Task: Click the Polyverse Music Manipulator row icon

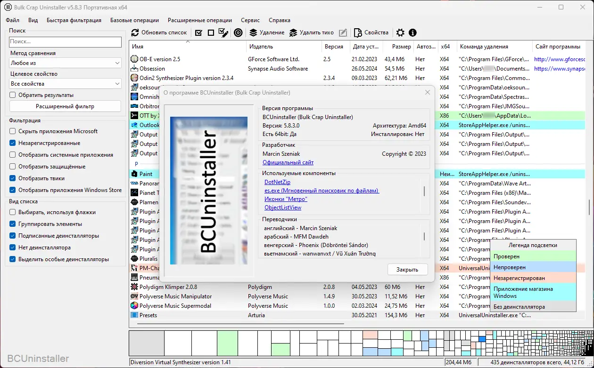Action: [134, 296]
